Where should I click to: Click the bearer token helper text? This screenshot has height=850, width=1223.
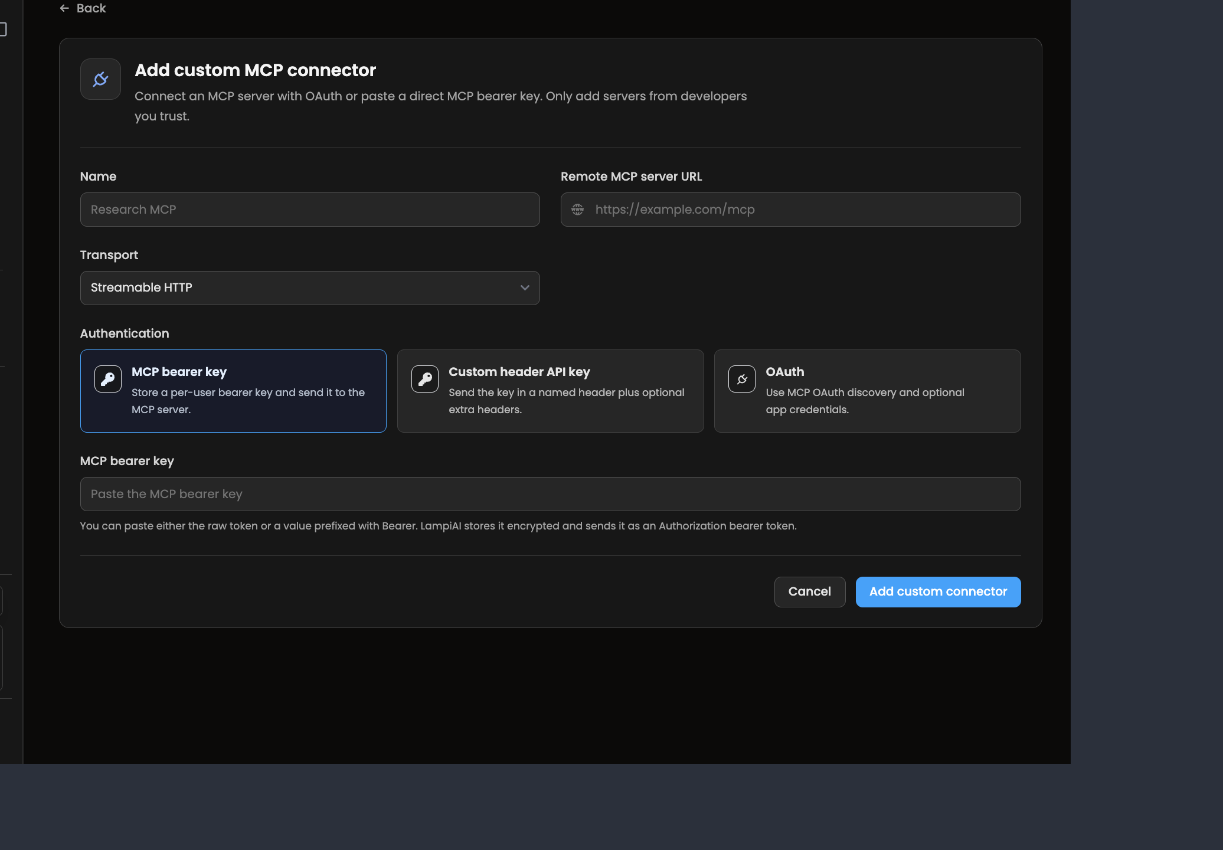tap(439, 526)
